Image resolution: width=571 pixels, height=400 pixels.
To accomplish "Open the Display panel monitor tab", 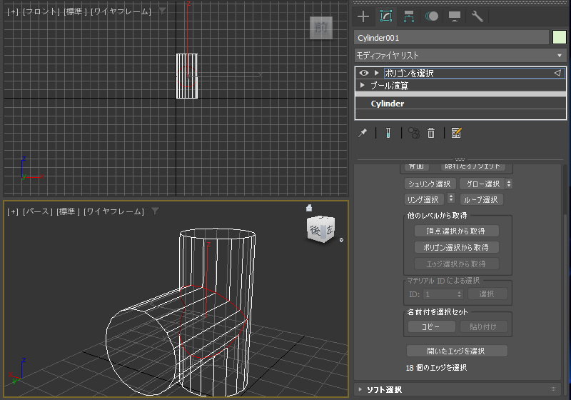I will point(455,16).
